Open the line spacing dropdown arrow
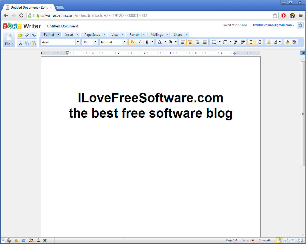 pos(280,42)
